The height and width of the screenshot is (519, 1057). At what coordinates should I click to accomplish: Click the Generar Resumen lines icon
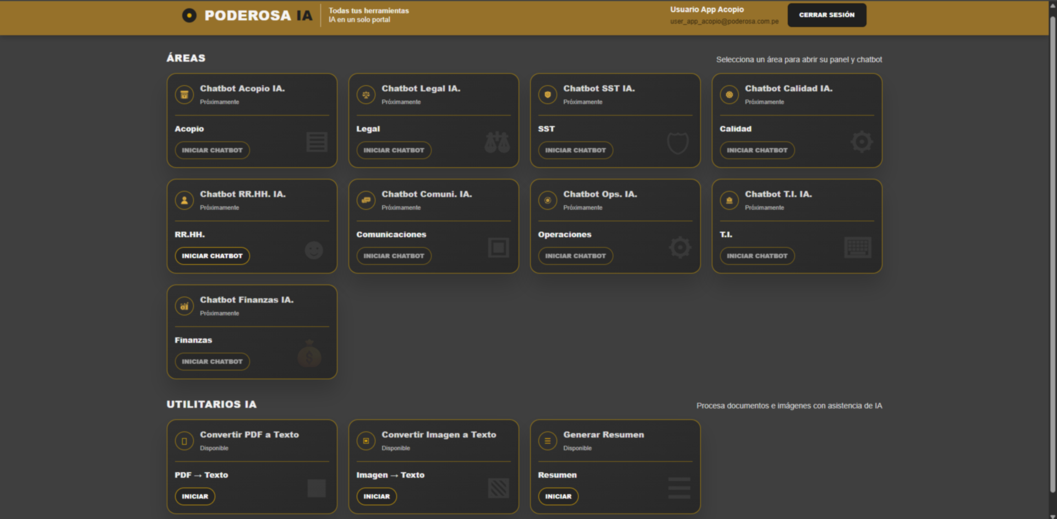[x=548, y=441]
